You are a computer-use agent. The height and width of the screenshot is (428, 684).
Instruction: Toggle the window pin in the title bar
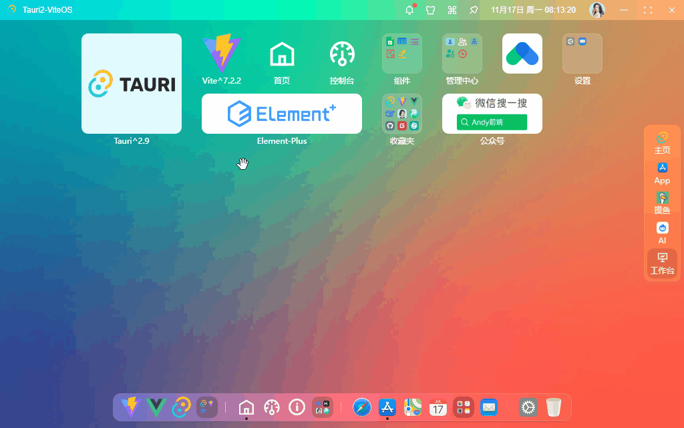(474, 10)
